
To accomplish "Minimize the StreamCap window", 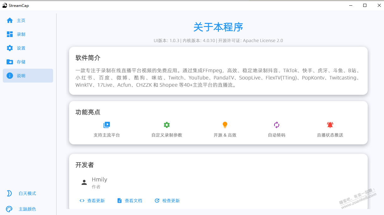I will tap(351, 5).
